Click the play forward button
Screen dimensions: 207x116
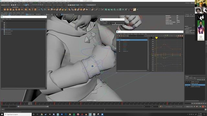pos(200,104)
